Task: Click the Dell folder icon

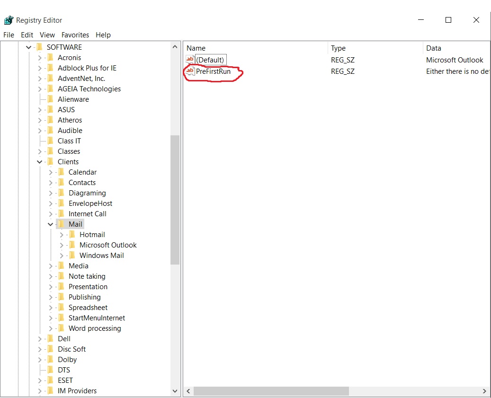Action: click(50, 338)
